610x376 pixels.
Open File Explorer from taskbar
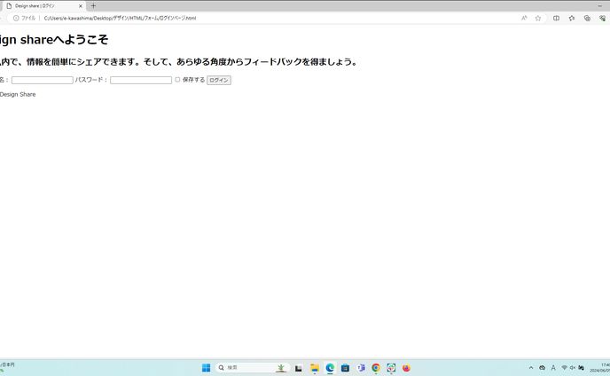point(314,368)
